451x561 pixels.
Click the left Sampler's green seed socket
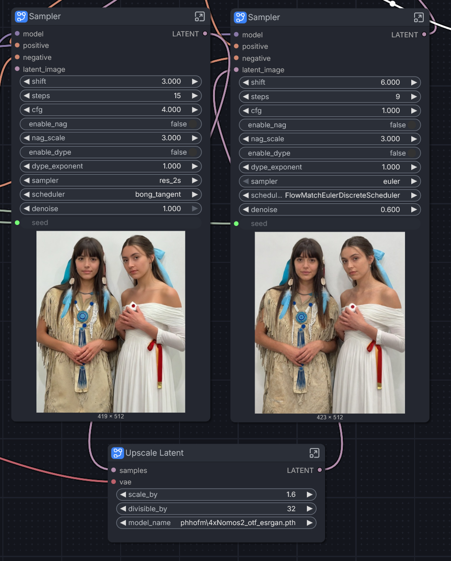pyautogui.click(x=17, y=223)
